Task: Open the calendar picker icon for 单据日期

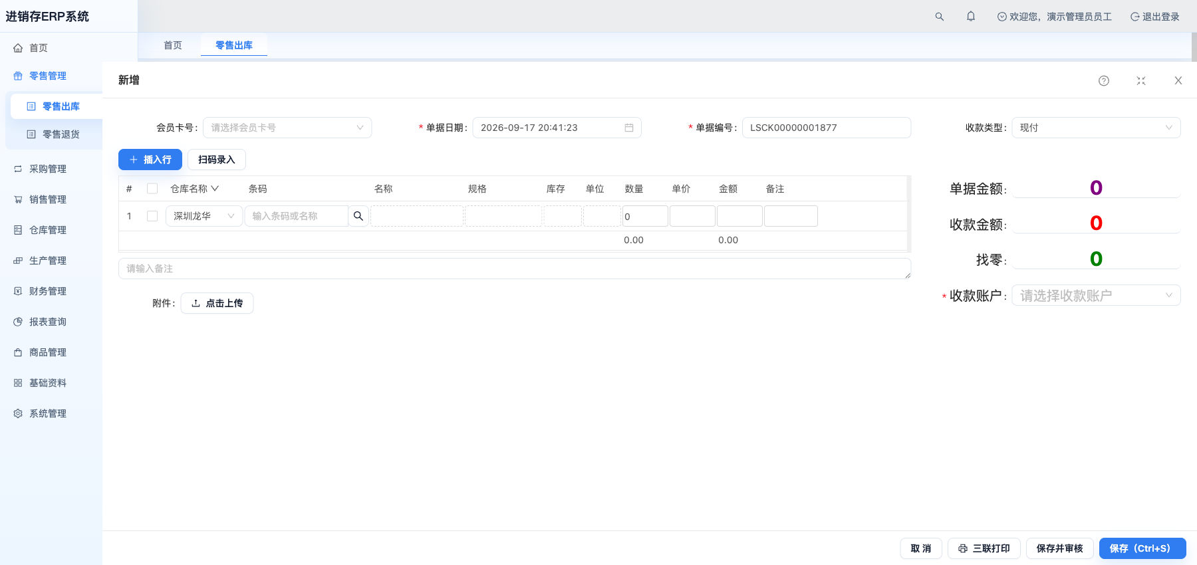Action: pyautogui.click(x=629, y=128)
